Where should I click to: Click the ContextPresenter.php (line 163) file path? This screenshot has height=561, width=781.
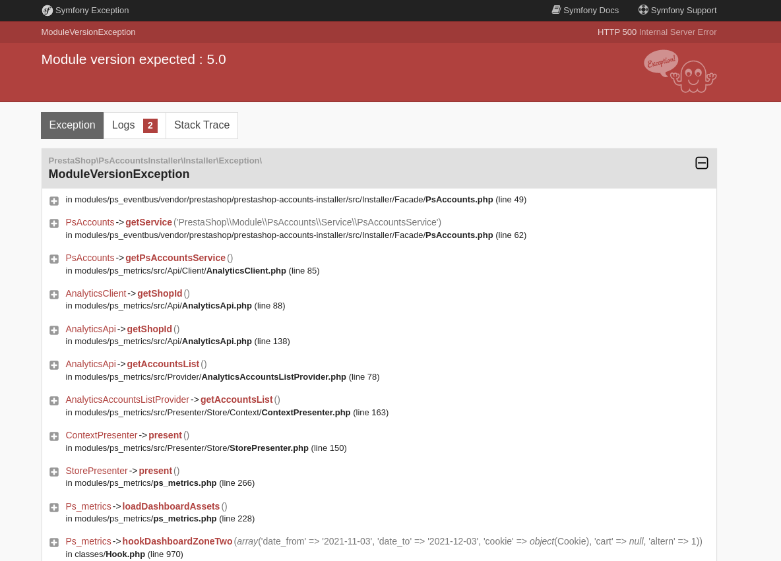point(227,413)
